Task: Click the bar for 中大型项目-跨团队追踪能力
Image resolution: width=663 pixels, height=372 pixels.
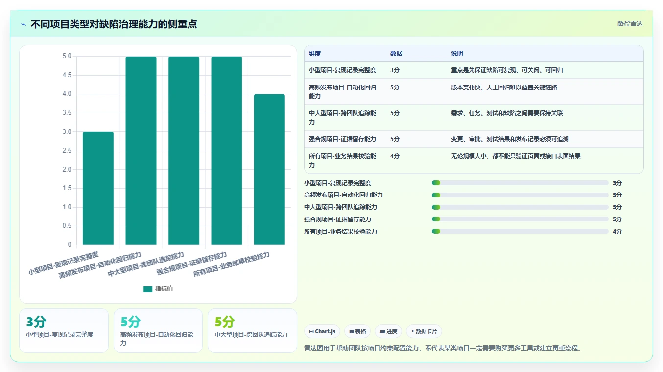Action: click(x=184, y=151)
